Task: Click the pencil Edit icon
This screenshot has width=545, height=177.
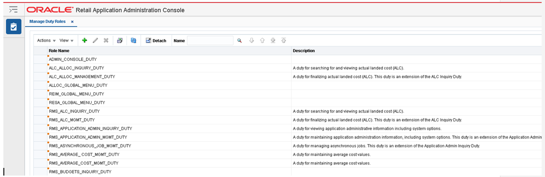Action: click(x=95, y=41)
